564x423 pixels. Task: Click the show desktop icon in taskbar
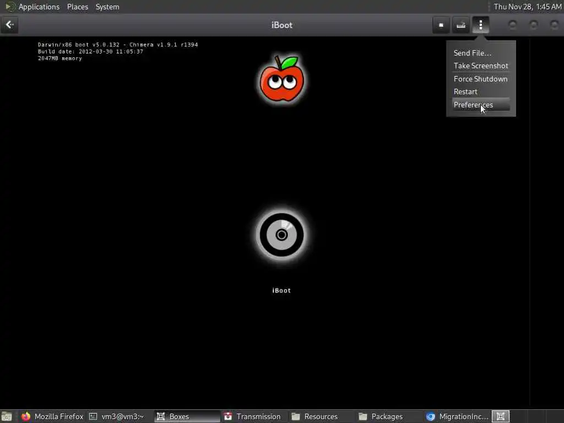click(x=7, y=416)
